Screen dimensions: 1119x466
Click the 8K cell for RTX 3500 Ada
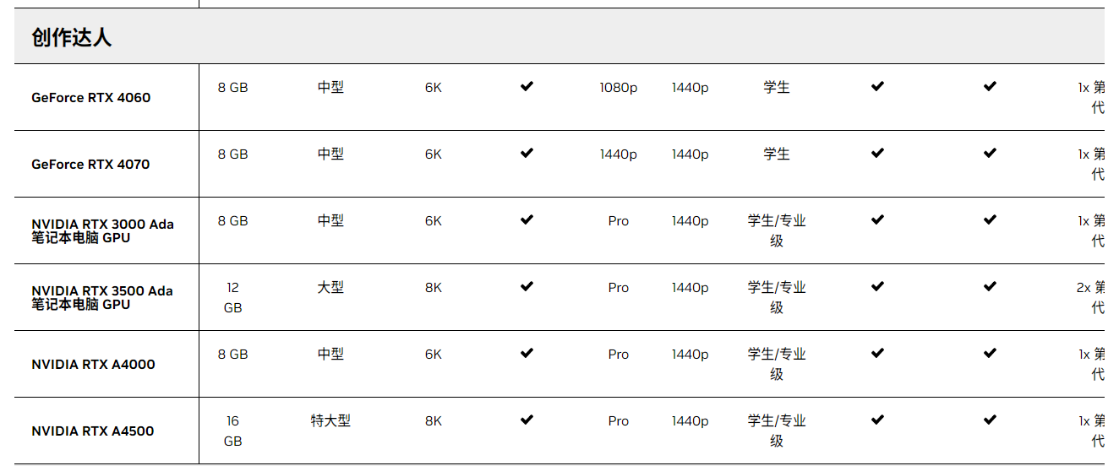click(x=434, y=287)
